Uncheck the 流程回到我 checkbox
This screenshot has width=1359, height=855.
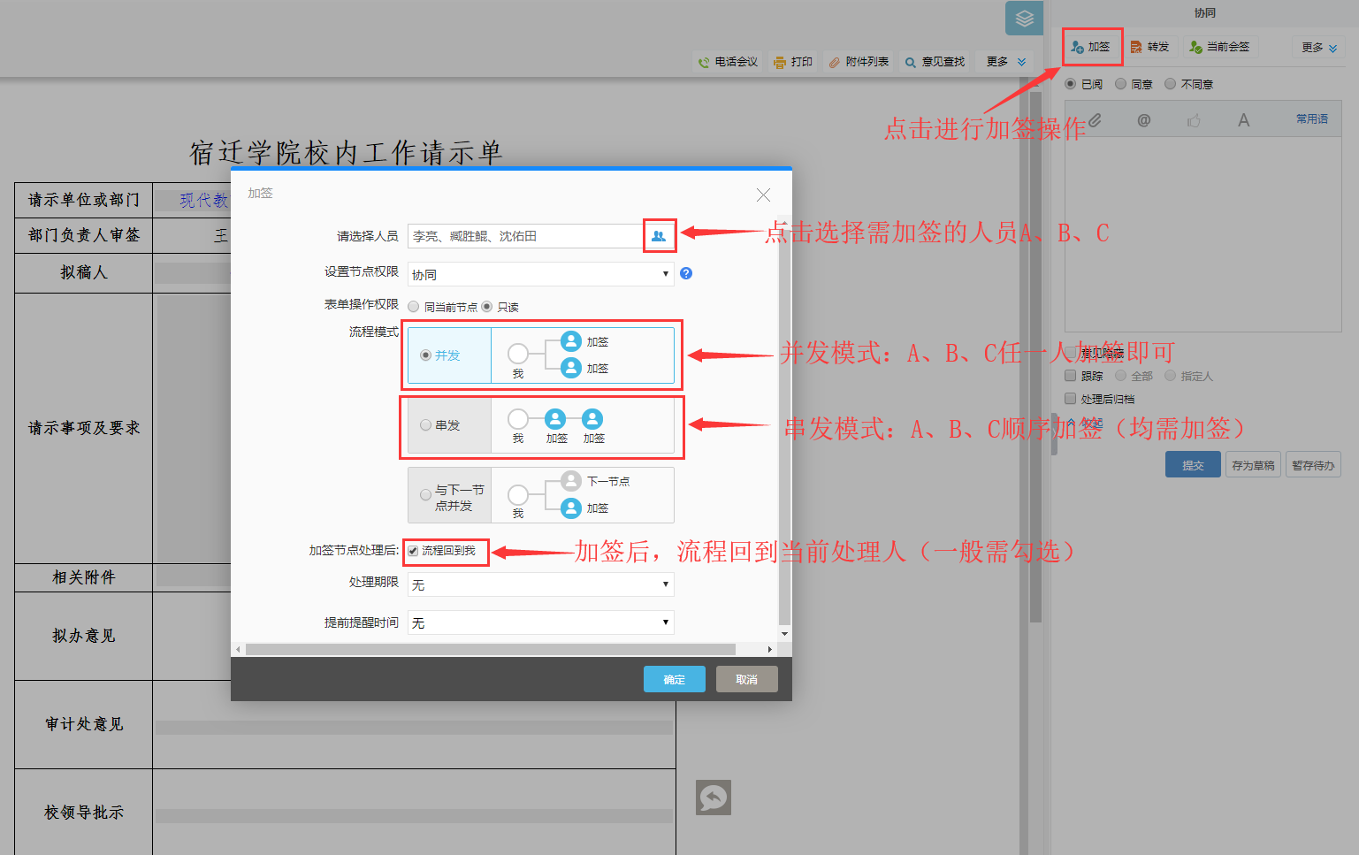[413, 551]
